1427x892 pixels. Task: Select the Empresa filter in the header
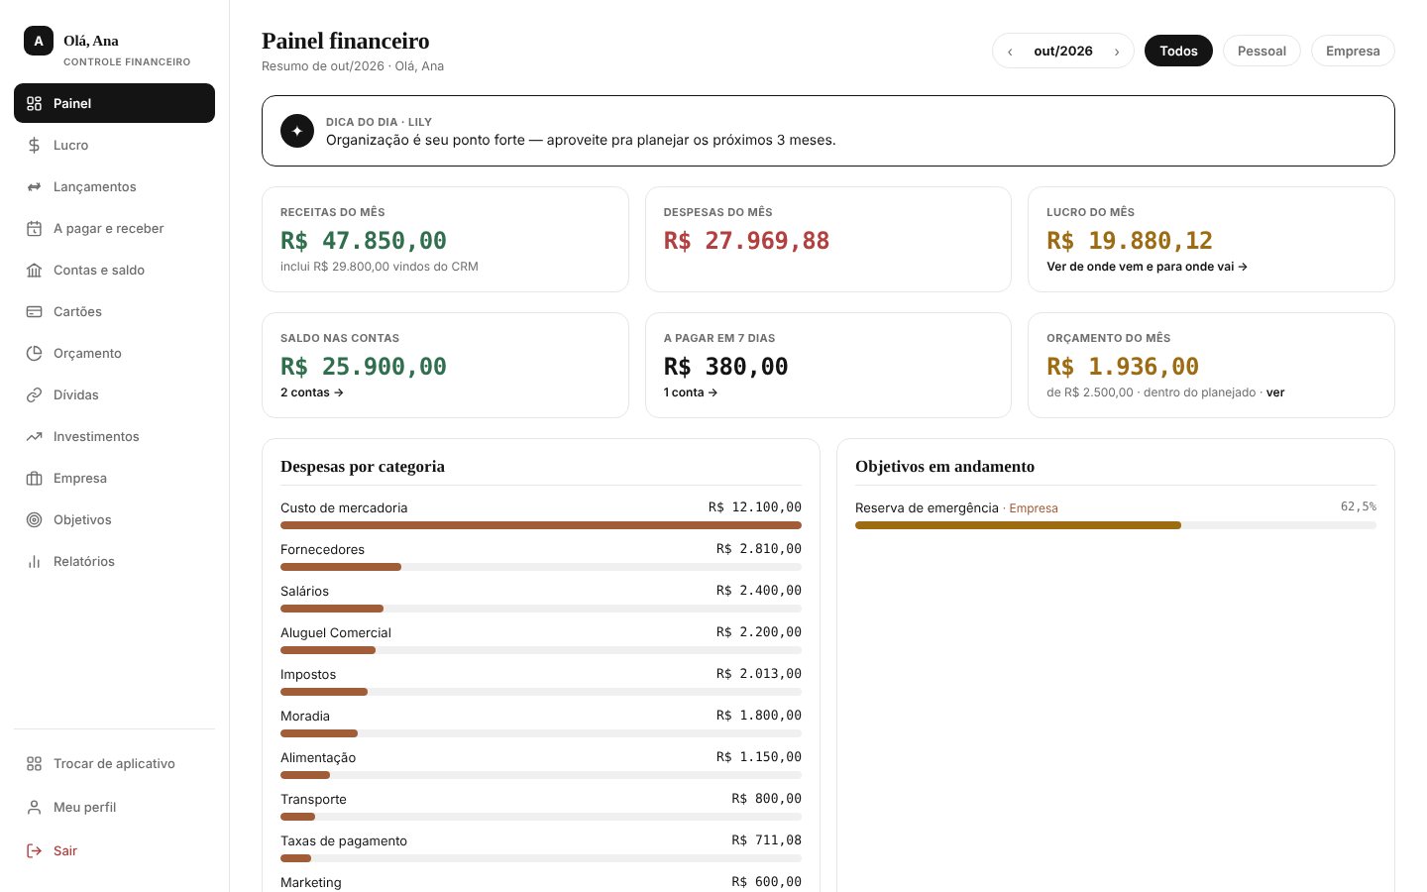pyautogui.click(x=1353, y=51)
